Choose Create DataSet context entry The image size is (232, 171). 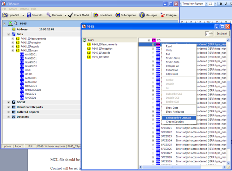coord(175,122)
